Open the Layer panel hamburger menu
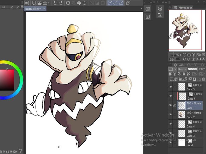The height and width of the screenshot is (154, 206). click(170, 64)
